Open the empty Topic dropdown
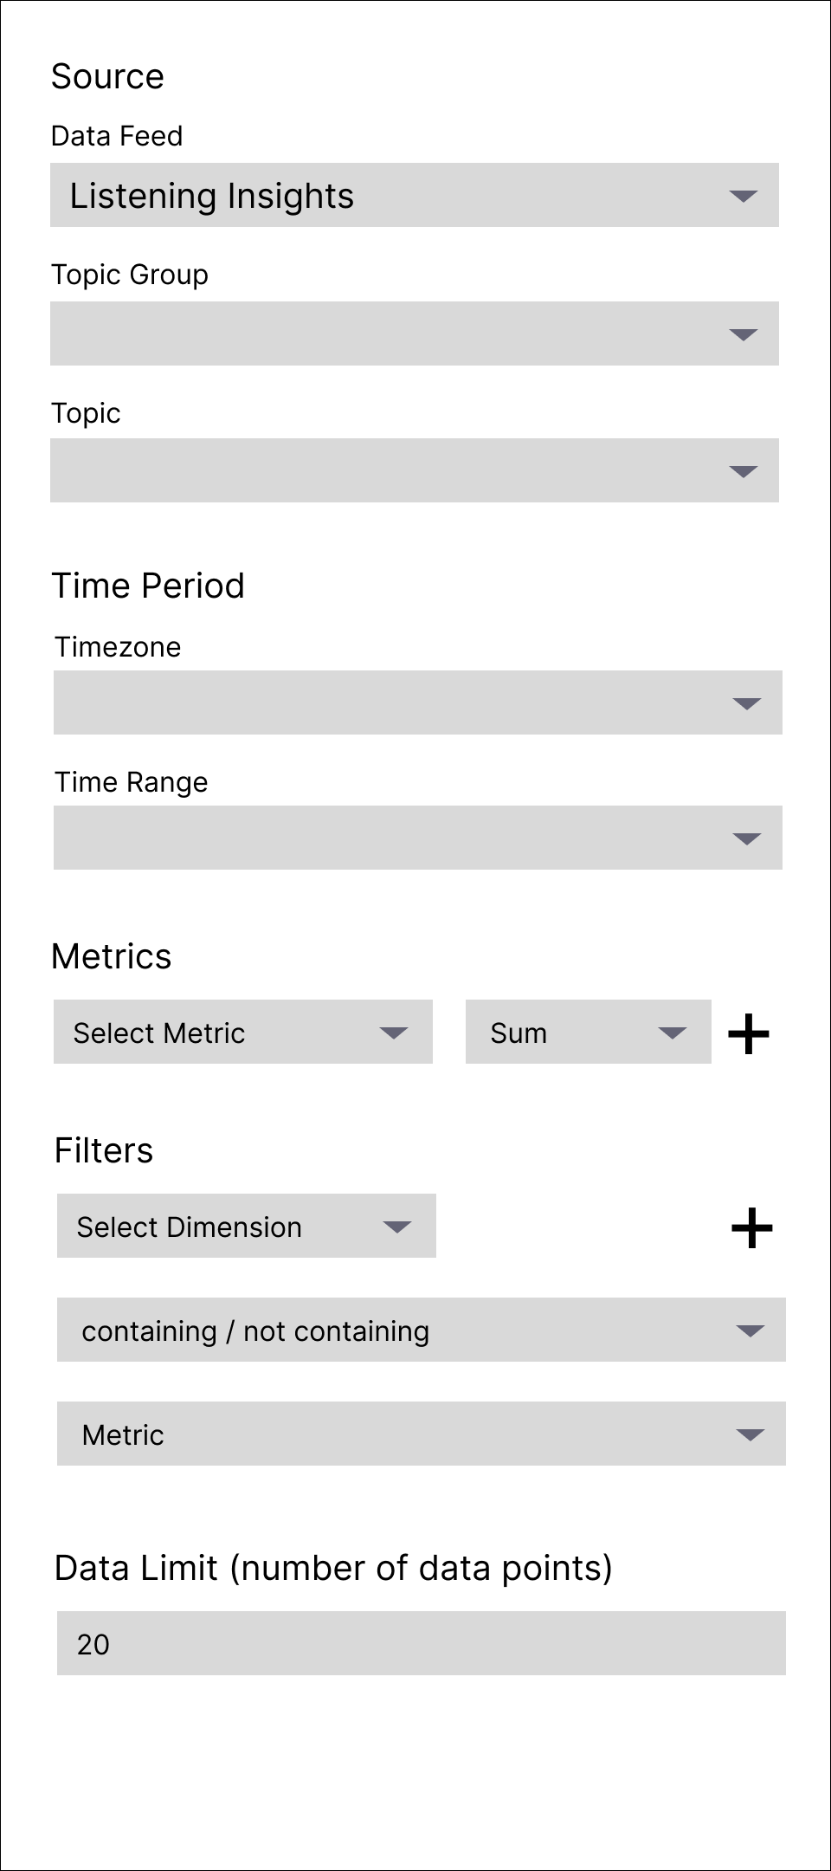 pos(415,470)
